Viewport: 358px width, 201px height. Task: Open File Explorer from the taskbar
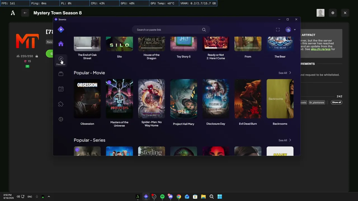click(203, 197)
